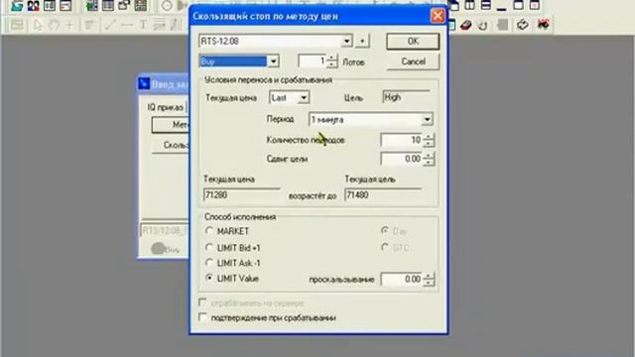Image resolution: width=635 pixels, height=357 pixels.
Task: Click the green arrow table icon
Action: coord(92,6)
